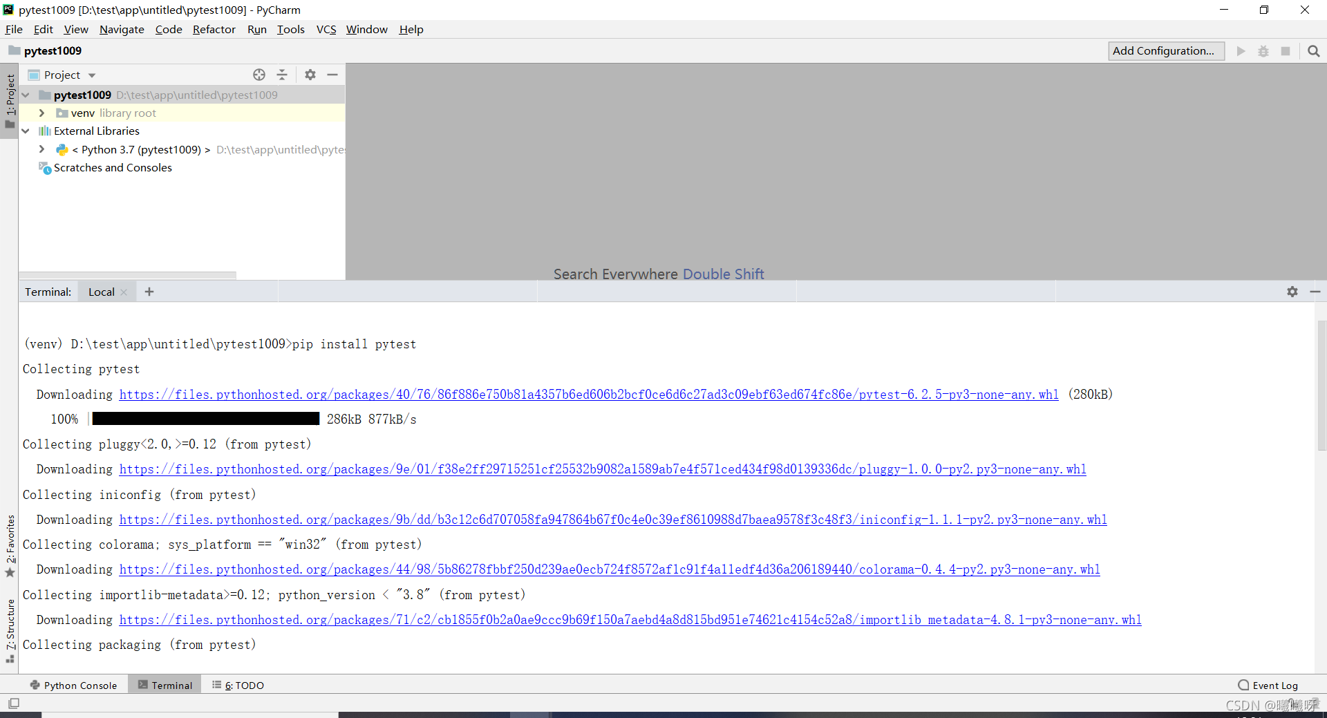Open the iniconfig-1.1.1 wheel download link
Viewport: 1327px width, 718px height.
point(613,519)
